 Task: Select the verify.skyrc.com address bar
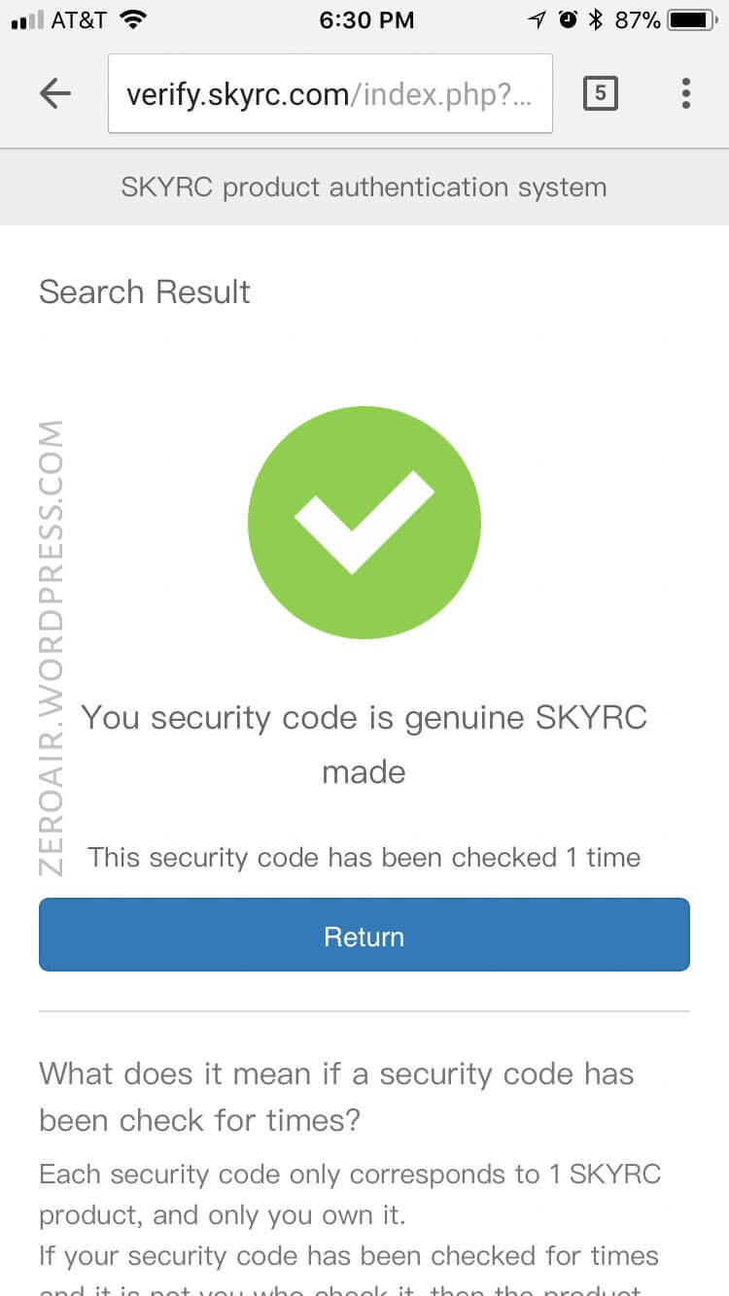pos(330,94)
